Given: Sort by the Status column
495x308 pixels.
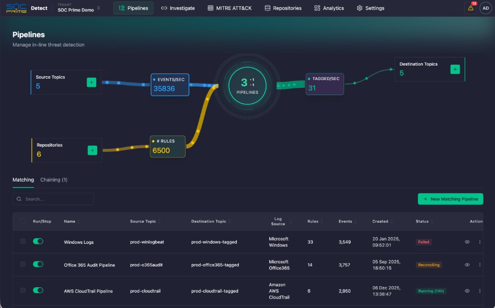Looking at the screenshot, I should [424, 221].
